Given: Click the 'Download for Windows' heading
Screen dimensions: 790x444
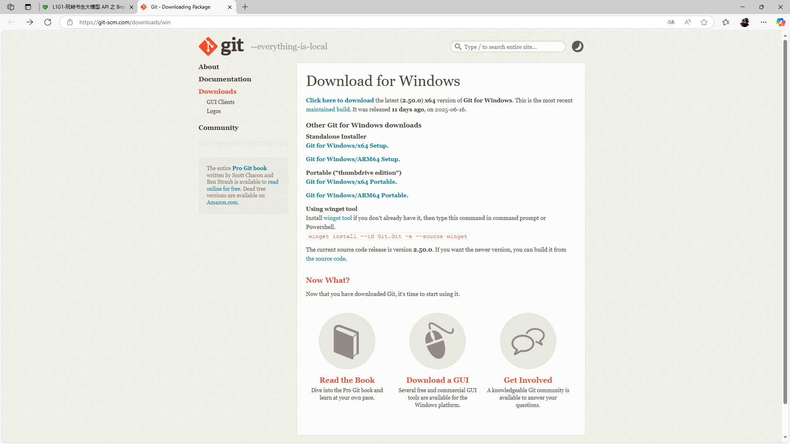Looking at the screenshot, I should (x=383, y=81).
